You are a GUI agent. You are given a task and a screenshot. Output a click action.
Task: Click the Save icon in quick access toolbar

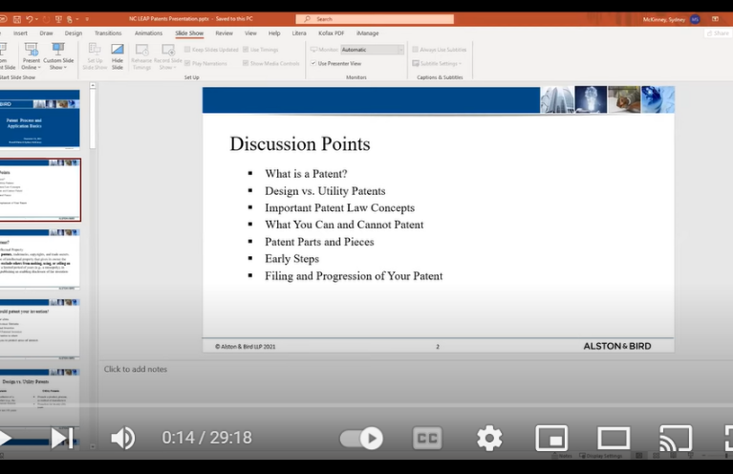click(x=17, y=19)
